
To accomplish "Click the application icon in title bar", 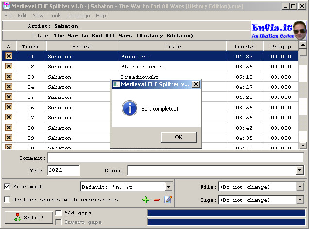I will click(7, 6).
